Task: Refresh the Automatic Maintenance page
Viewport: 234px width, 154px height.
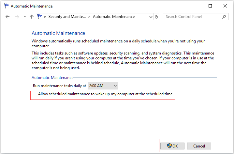Action: (x=156, y=17)
